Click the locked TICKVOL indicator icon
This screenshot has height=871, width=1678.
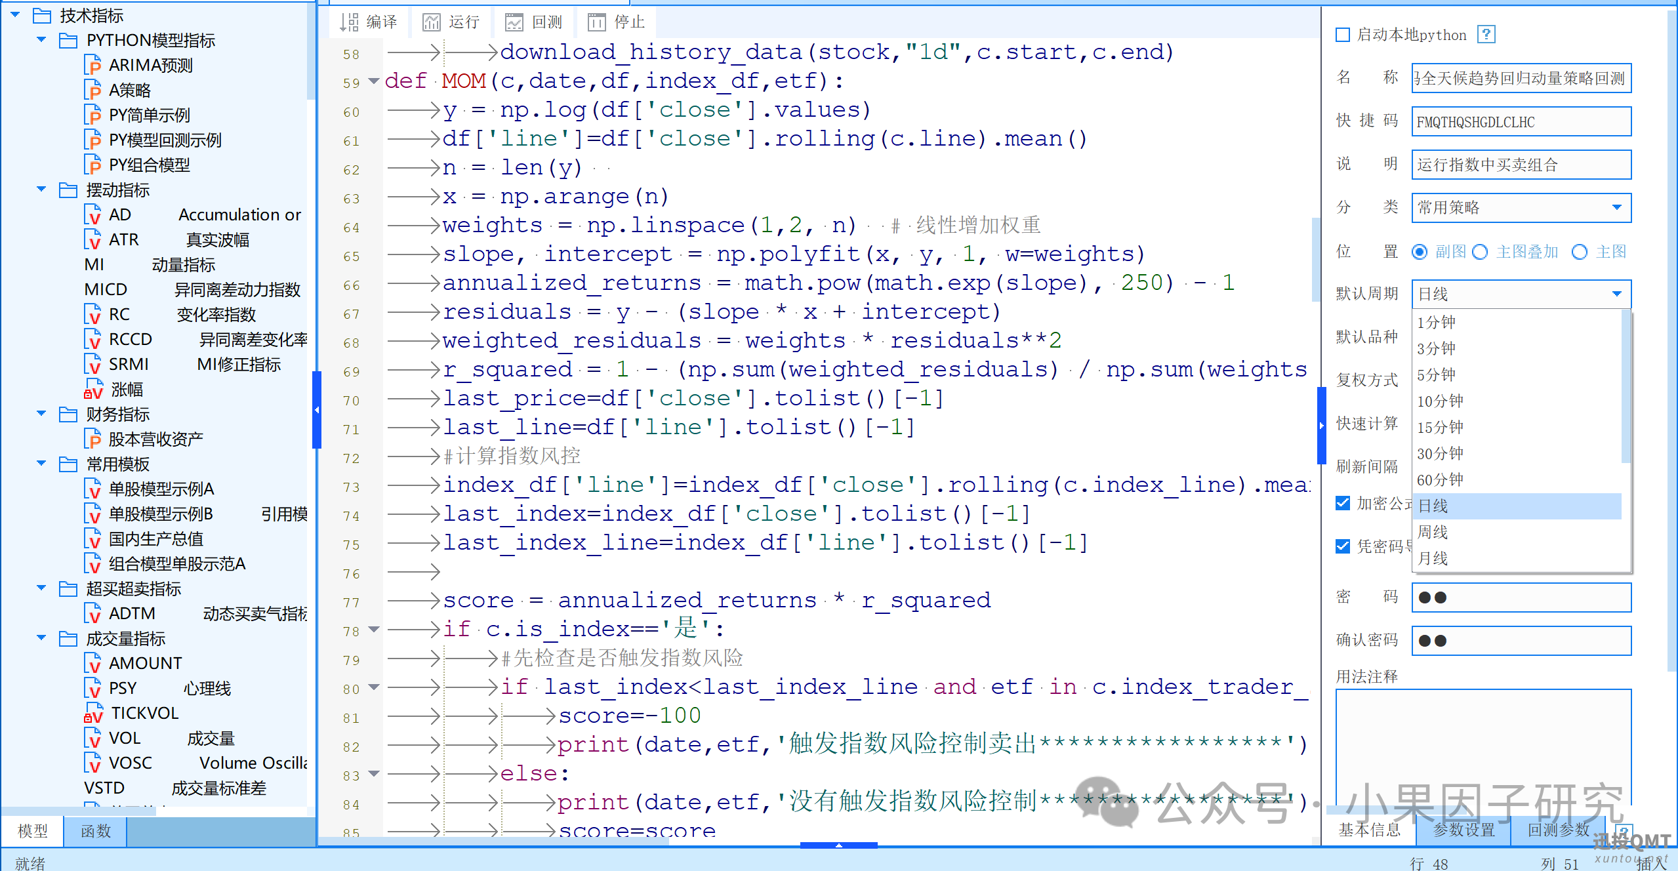[93, 714]
